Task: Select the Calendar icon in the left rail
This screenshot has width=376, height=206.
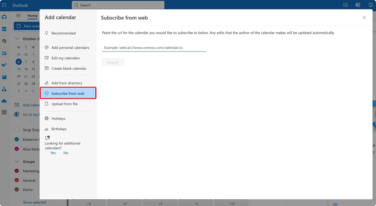Action: [4, 29]
